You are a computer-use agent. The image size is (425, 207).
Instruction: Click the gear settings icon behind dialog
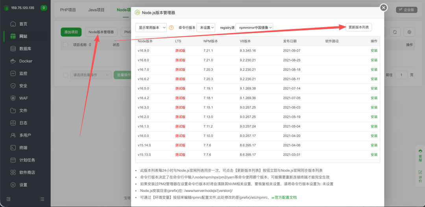point(409,32)
